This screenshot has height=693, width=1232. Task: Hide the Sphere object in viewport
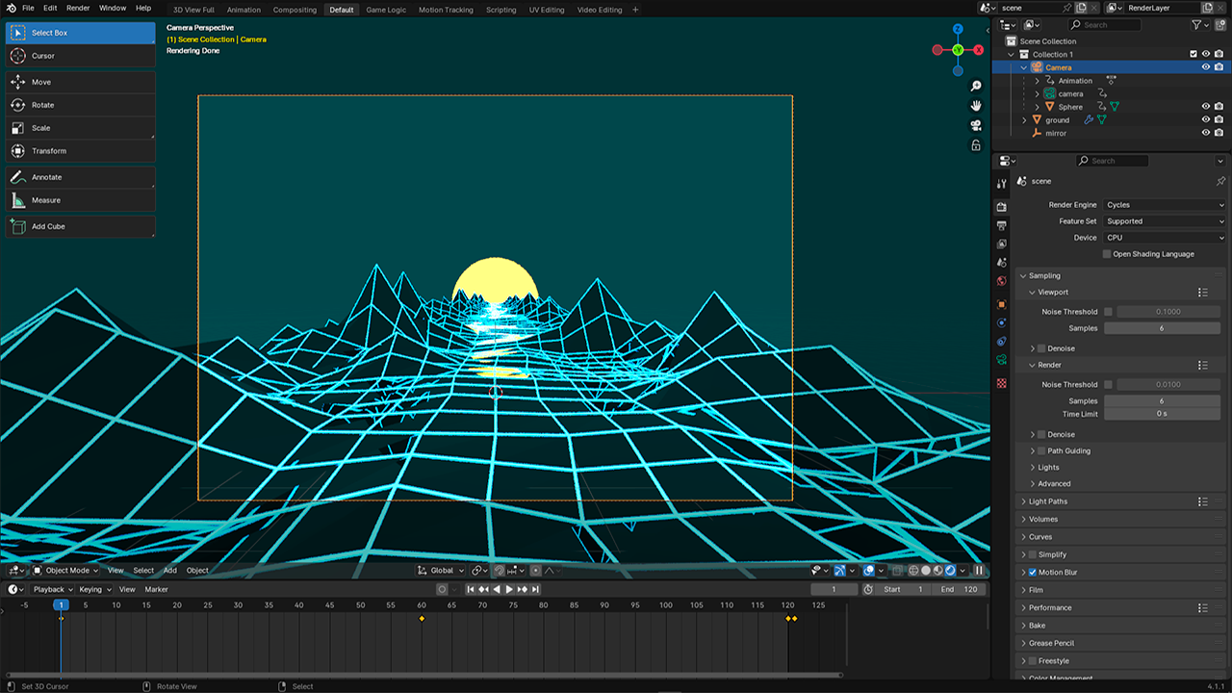pyautogui.click(x=1206, y=107)
